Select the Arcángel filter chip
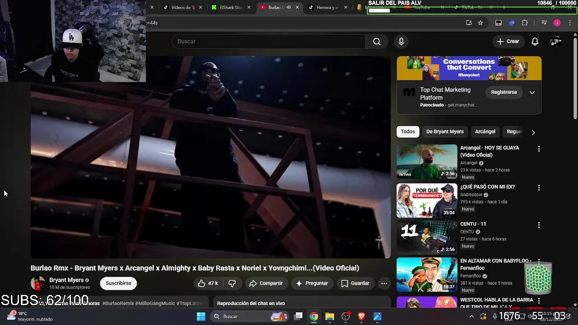Screen dimensions: 578x325 485,132
